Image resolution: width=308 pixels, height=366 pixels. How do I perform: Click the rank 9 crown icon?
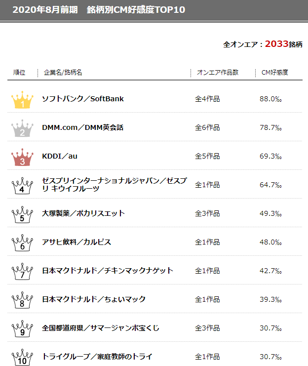point(22,329)
